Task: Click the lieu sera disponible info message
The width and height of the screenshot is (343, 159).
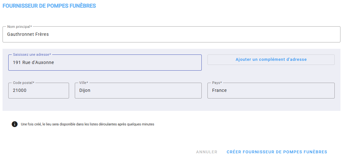Action: (87, 124)
